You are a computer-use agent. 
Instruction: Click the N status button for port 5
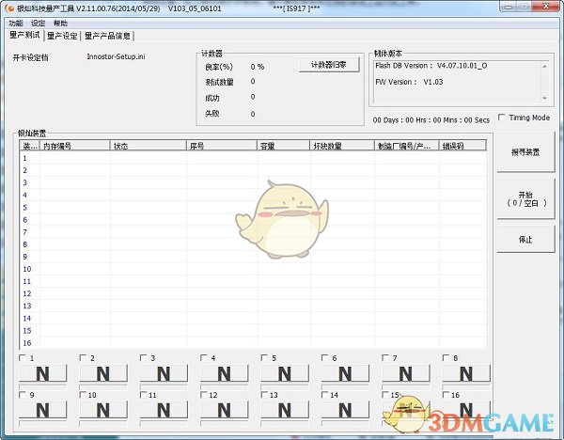(x=285, y=373)
